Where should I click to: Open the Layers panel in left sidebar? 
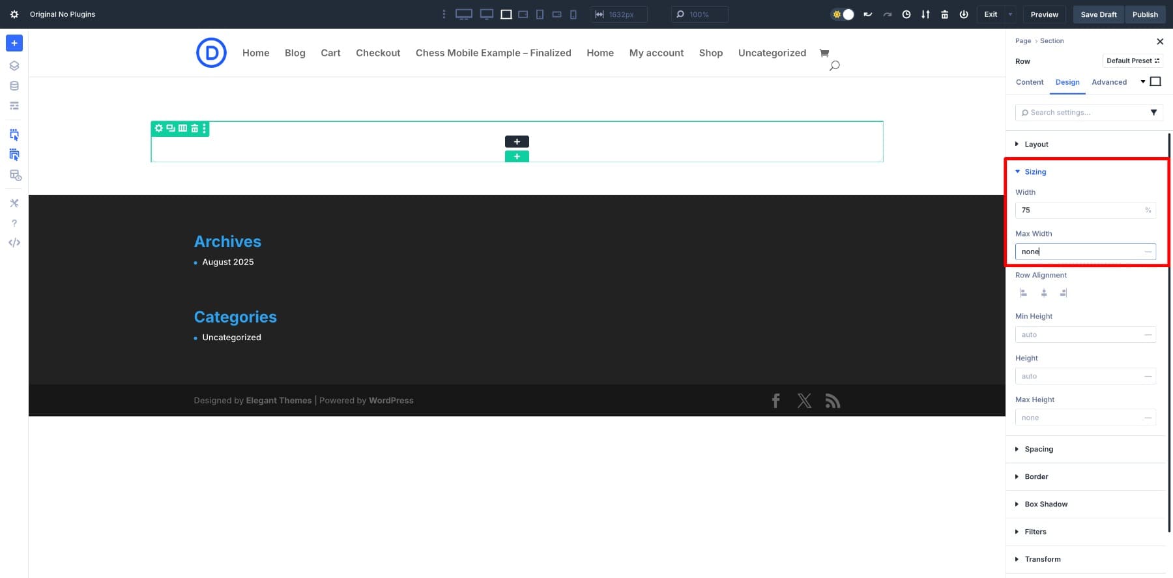click(x=14, y=66)
